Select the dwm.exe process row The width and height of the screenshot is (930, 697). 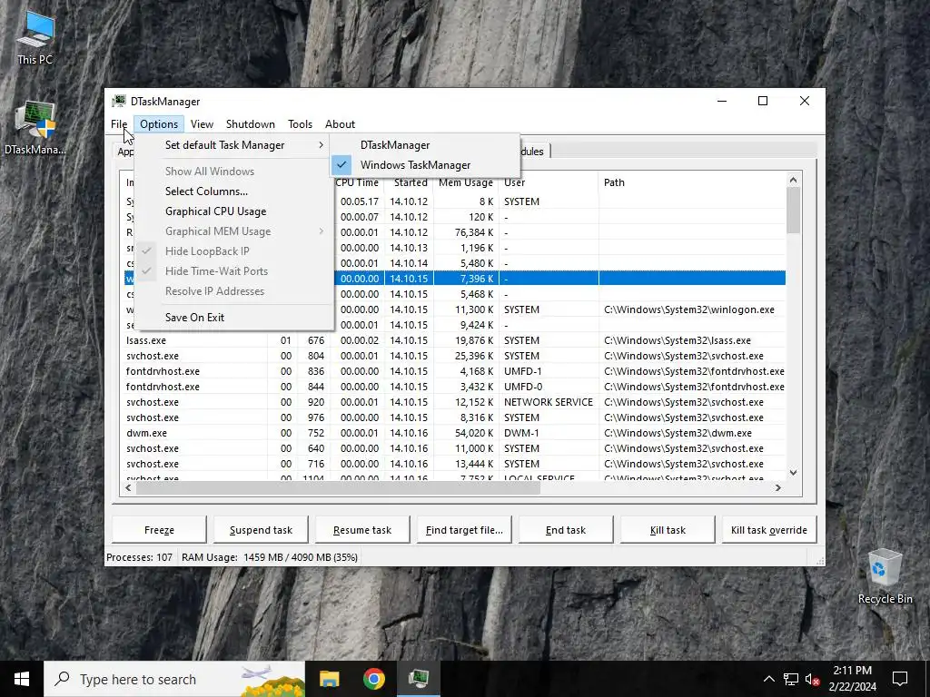click(455, 433)
